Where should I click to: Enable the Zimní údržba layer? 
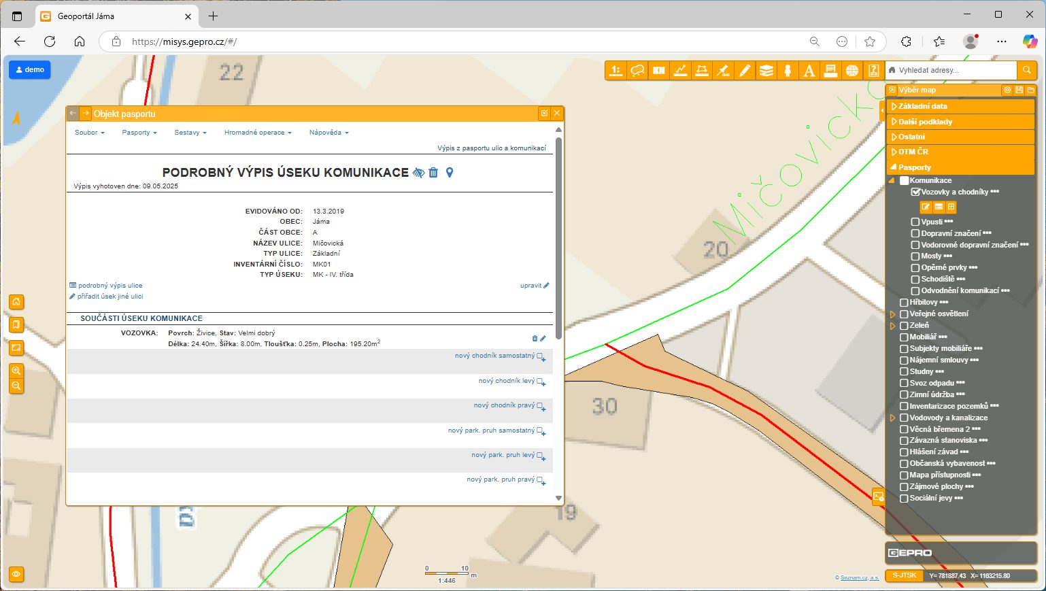coord(904,394)
